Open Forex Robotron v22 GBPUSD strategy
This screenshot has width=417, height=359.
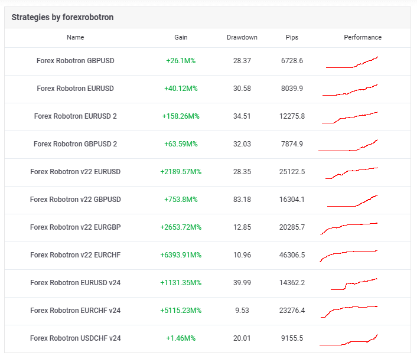point(75,200)
